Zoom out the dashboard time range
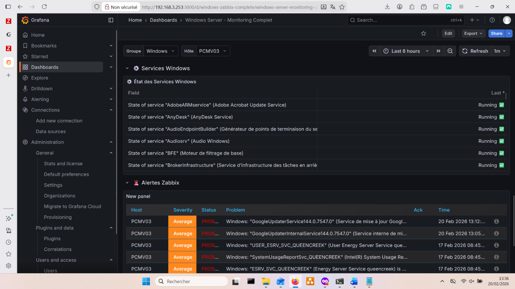The image size is (515, 289). [x=450, y=51]
